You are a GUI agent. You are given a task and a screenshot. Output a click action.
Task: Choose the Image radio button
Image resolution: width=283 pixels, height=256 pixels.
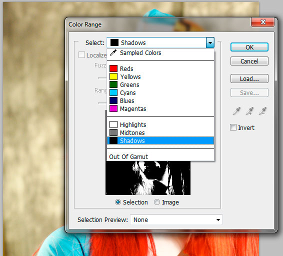coord(157,202)
